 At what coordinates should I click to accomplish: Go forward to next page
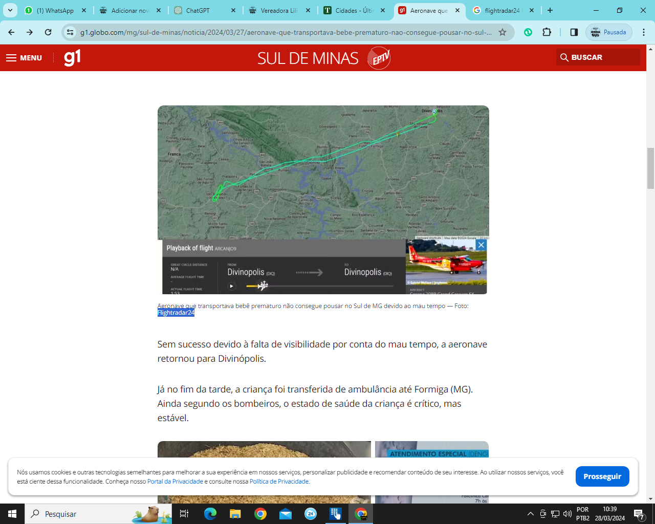tap(30, 32)
